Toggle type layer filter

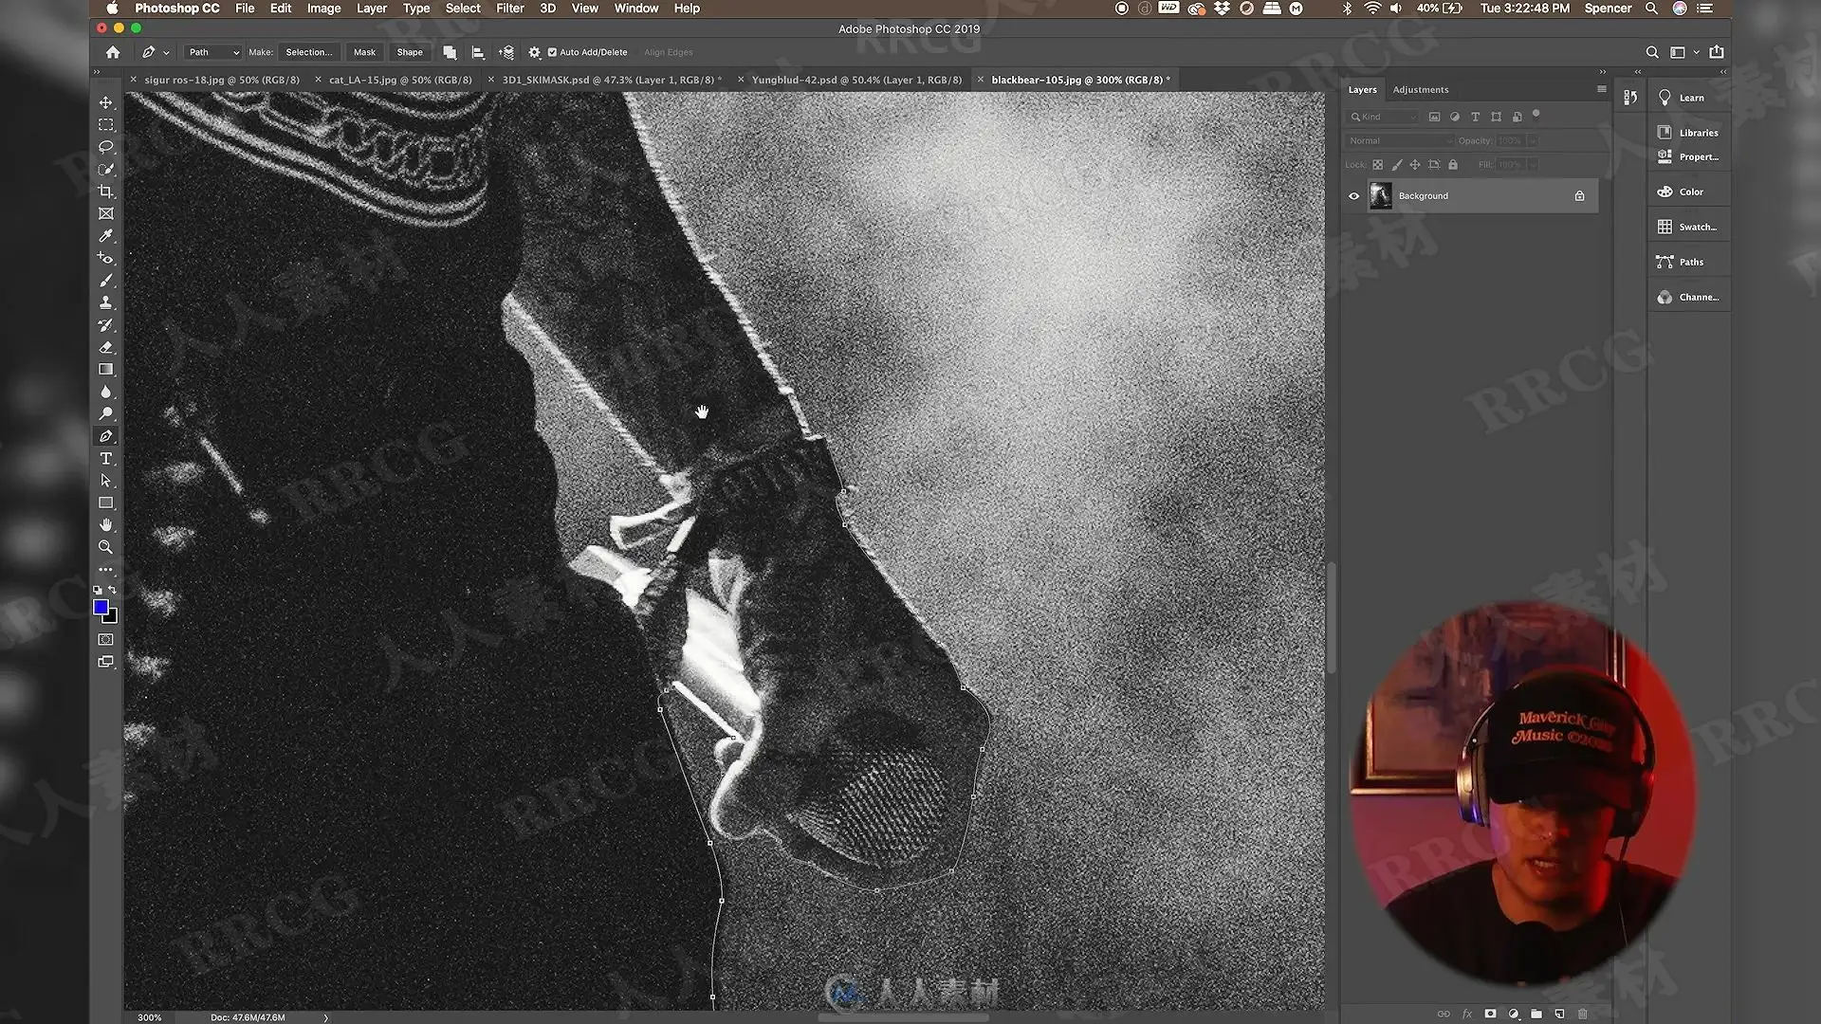[x=1475, y=117]
